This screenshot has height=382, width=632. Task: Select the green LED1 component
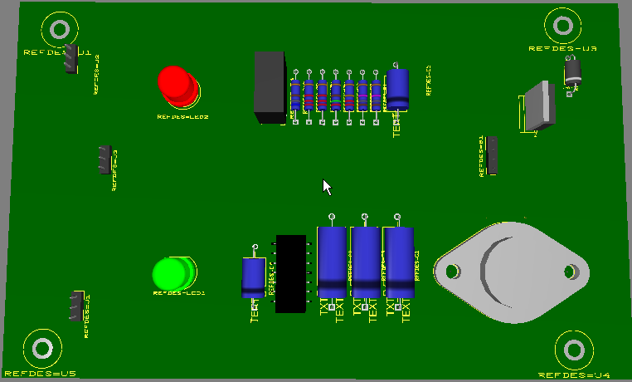click(173, 273)
